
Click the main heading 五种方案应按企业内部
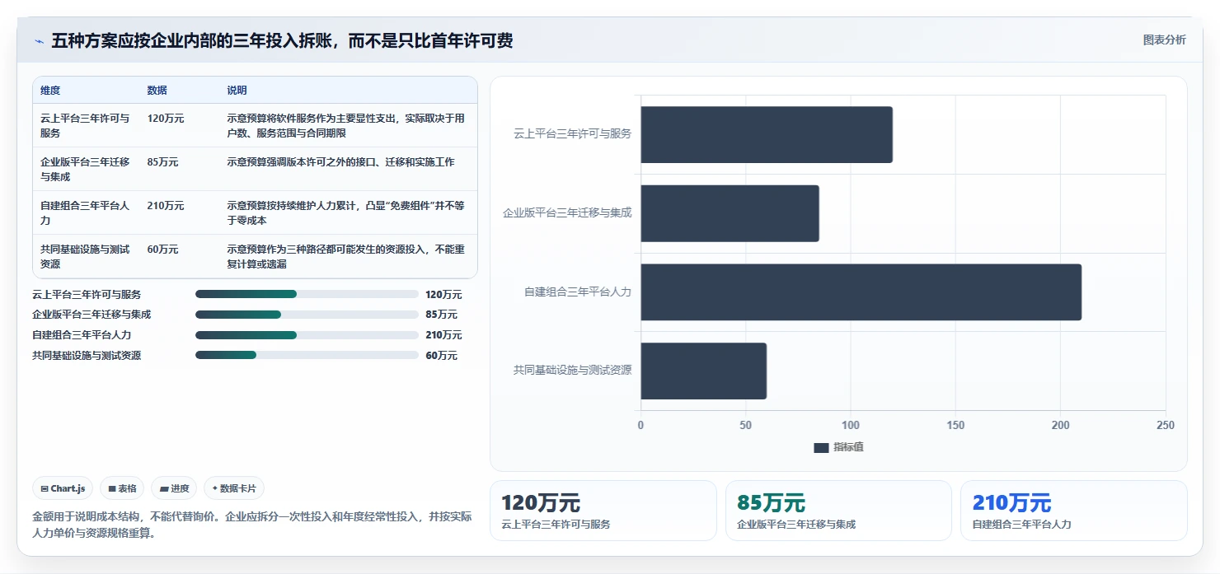coord(282,41)
